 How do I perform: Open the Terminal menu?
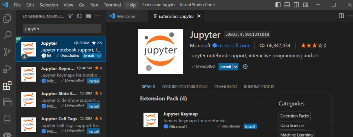[112, 5]
